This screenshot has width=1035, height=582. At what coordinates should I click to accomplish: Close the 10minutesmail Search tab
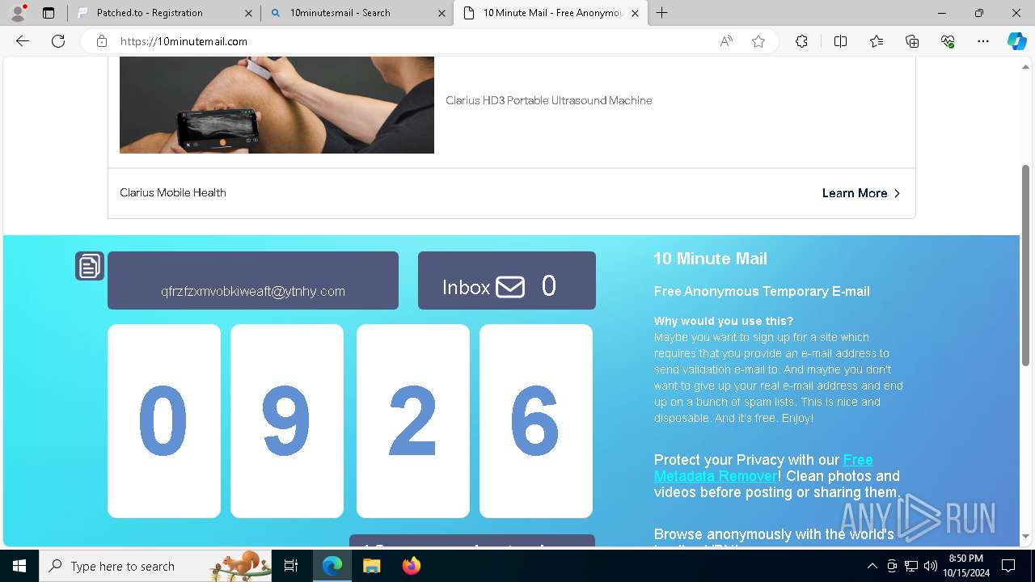(441, 13)
